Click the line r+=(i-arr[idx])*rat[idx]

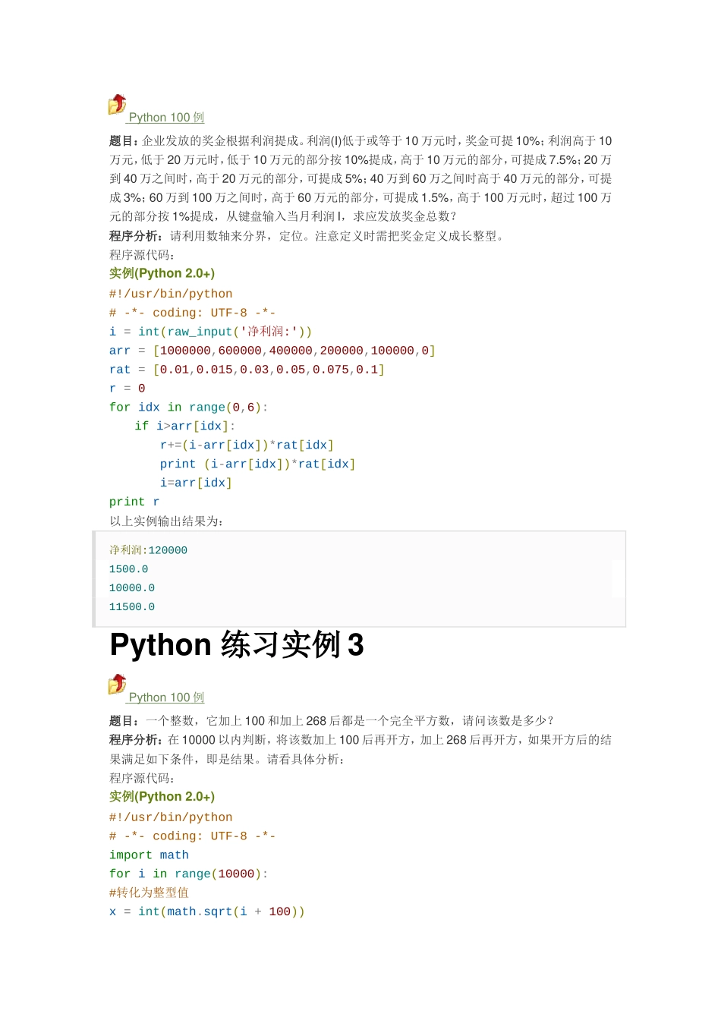[x=247, y=445]
